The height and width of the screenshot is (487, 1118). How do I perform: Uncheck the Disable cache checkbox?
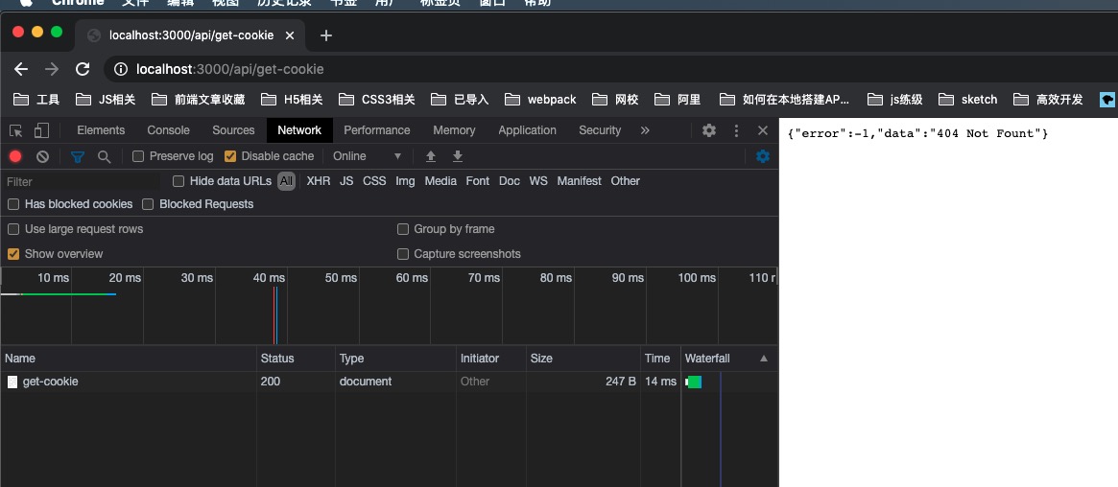(230, 156)
